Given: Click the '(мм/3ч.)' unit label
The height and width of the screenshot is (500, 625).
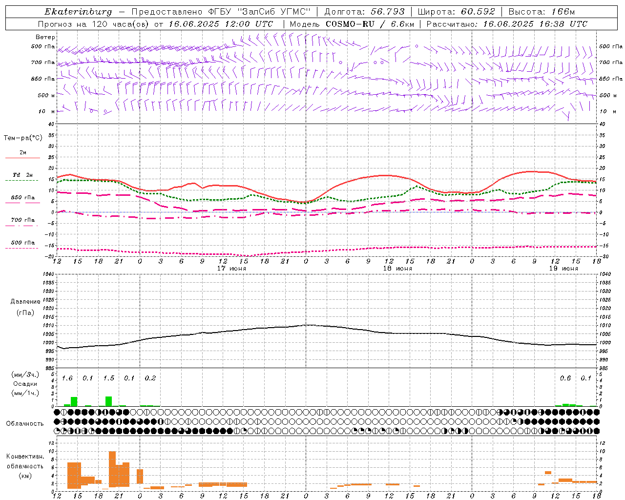Looking at the screenshot, I should pos(25,375).
